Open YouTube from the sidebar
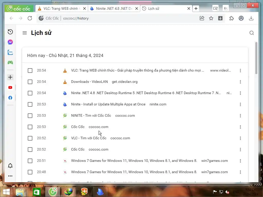263x197 pixels. tap(10, 87)
